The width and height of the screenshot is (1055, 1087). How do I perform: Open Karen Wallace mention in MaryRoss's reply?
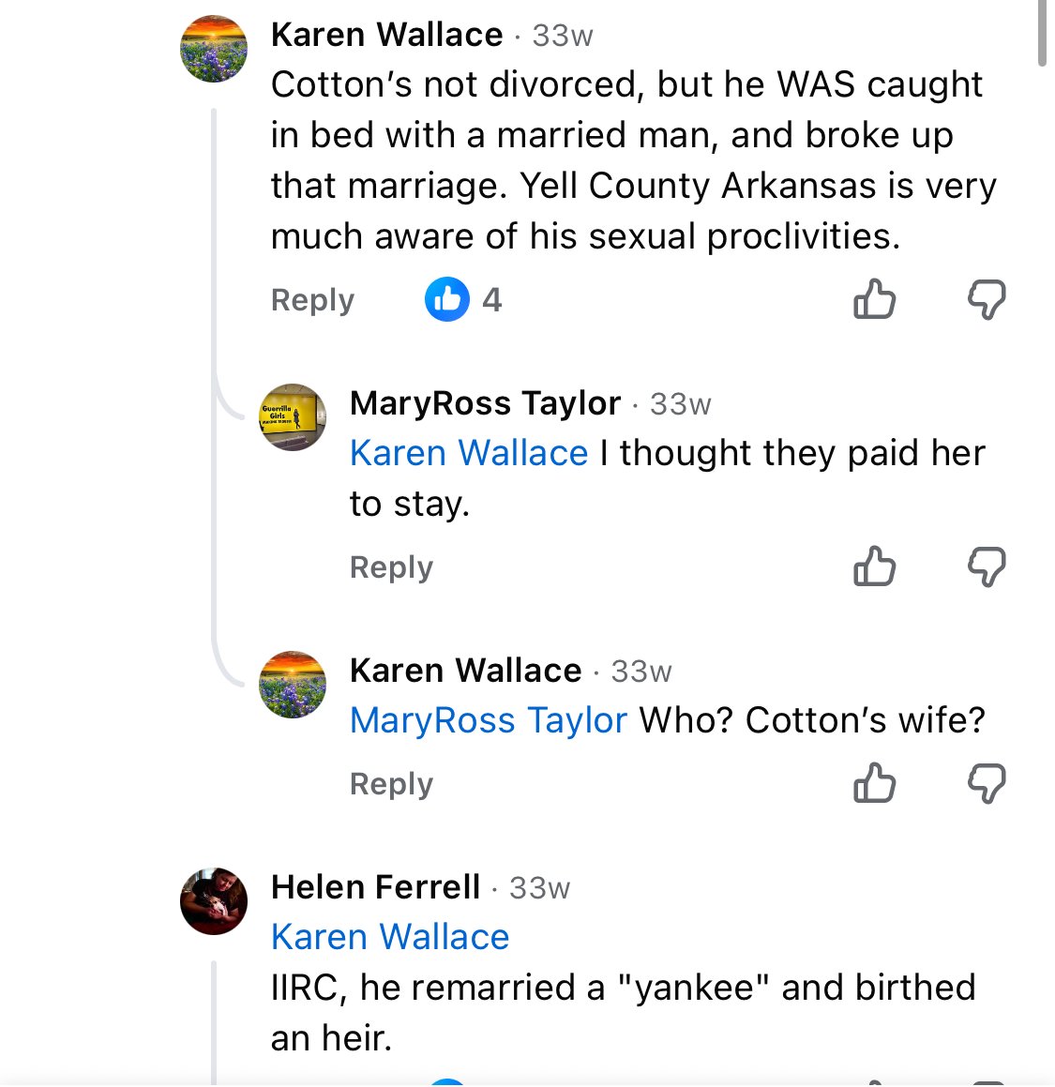click(468, 454)
